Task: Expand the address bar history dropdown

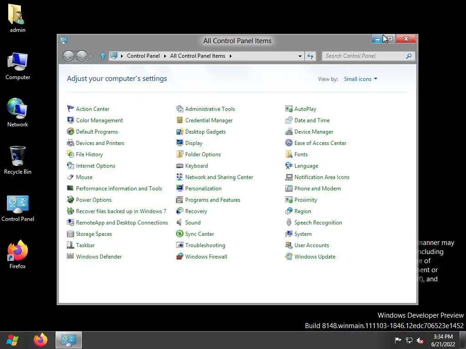Action: click(x=300, y=56)
